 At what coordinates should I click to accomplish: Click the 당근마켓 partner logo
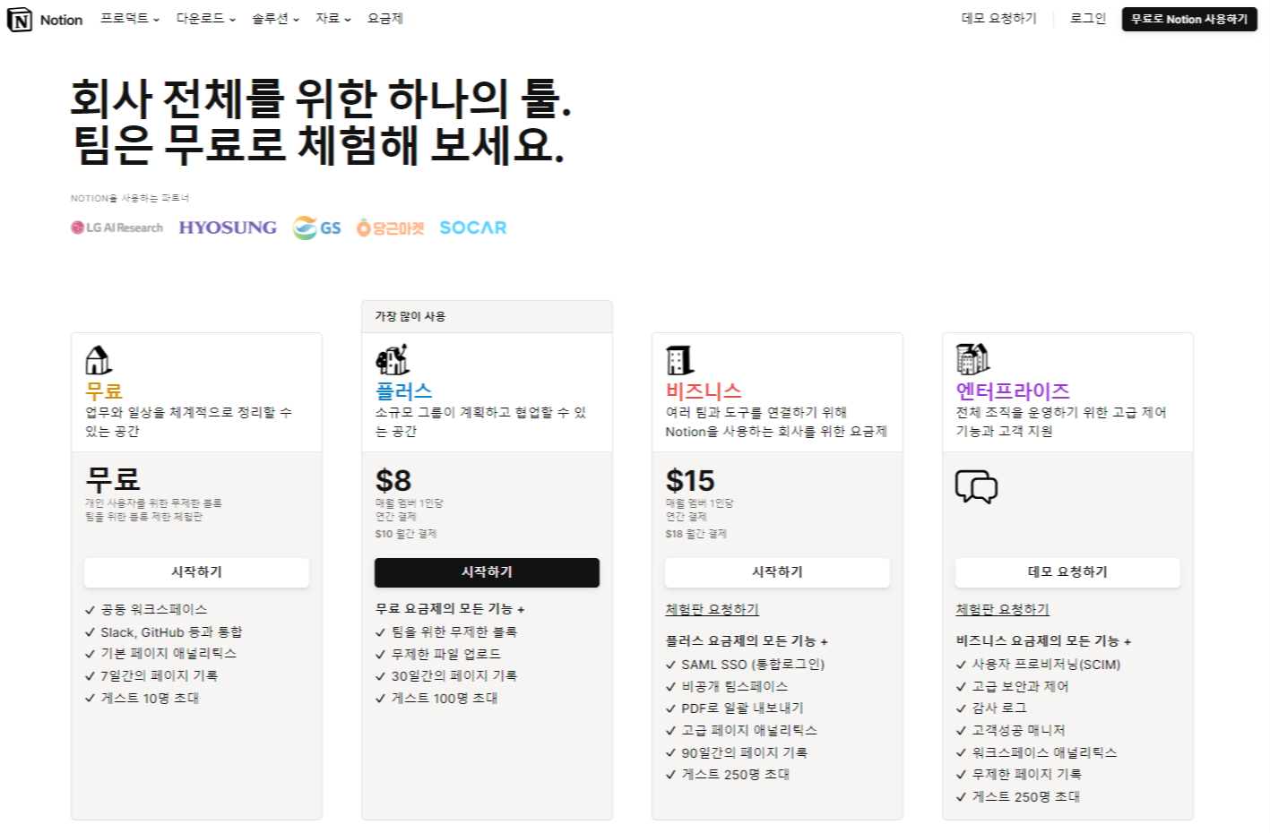point(390,228)
